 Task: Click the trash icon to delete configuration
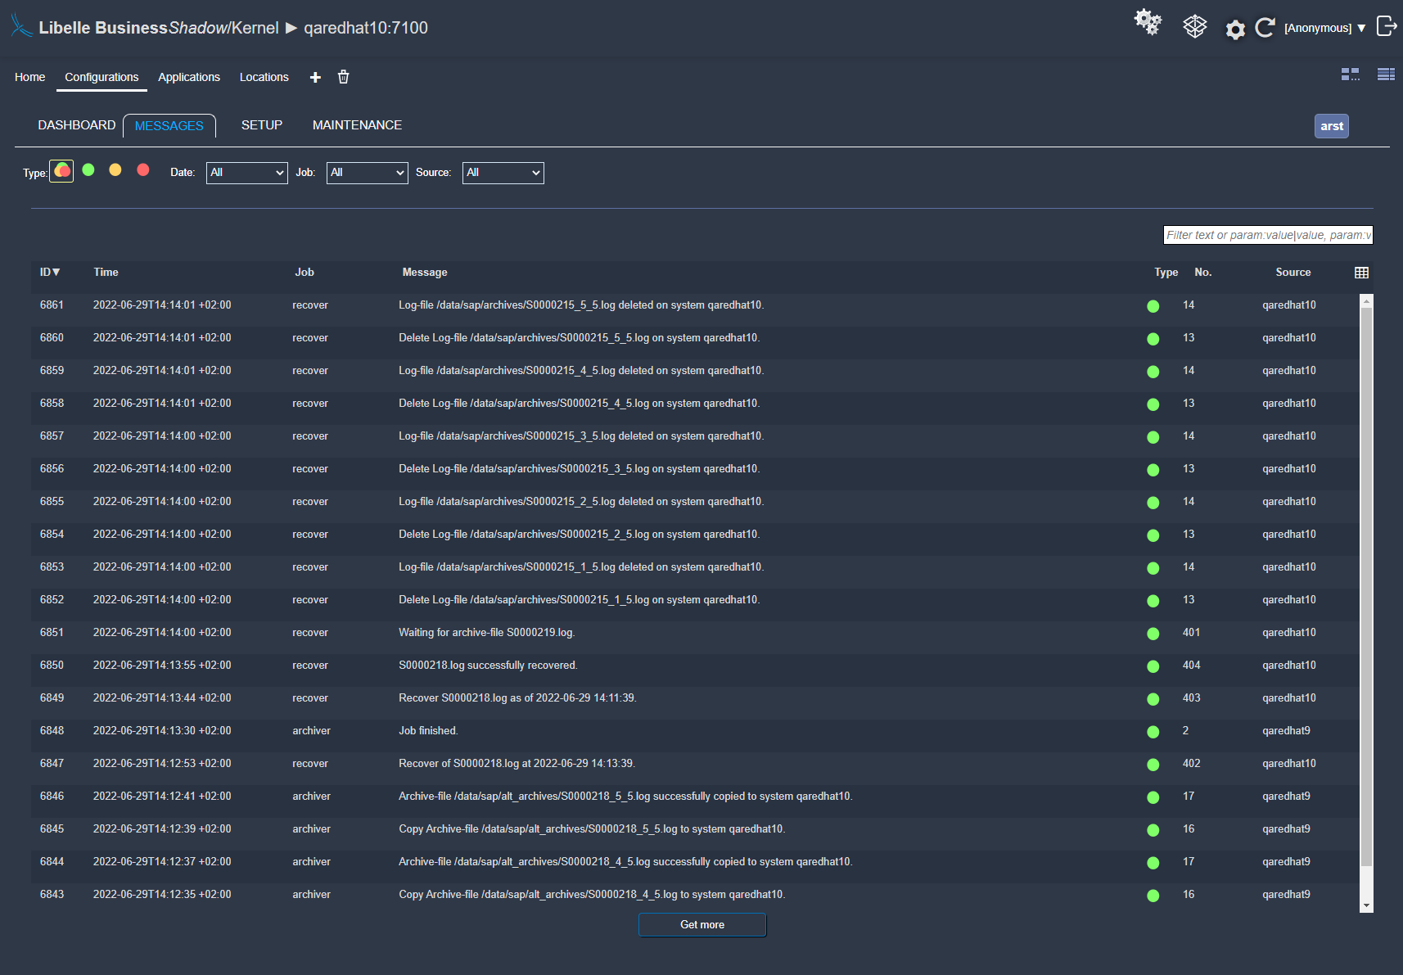pyautogui.click(x=344, y=77)
